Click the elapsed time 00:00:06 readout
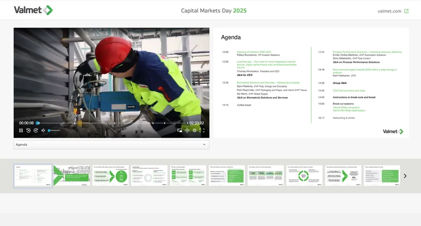421x226 pixels. pyautogui.click(x=26, y=123)
